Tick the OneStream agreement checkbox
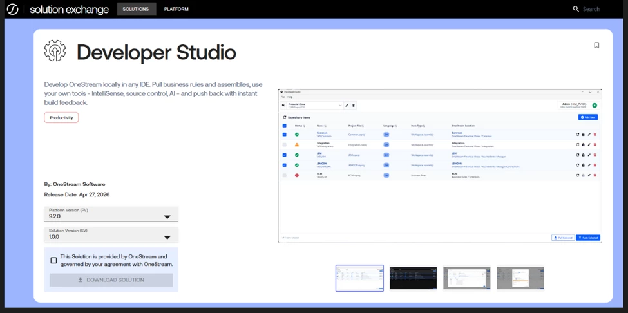The width and height of the screenshot is (628, 313). point(53,261)
